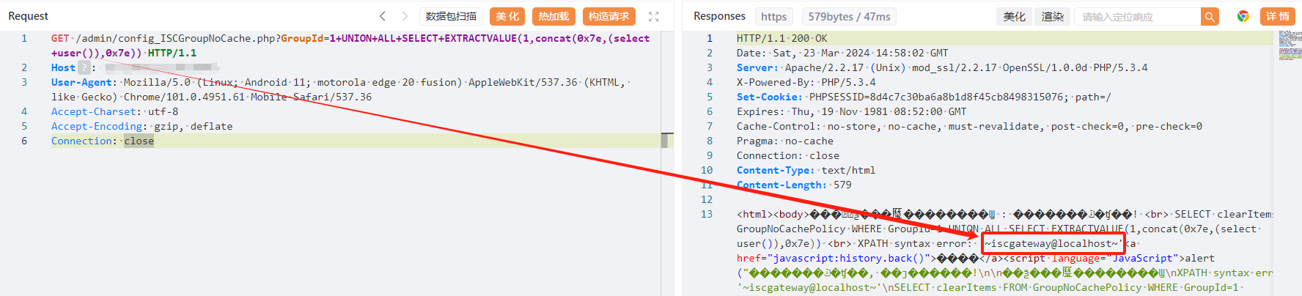Click the Server: Apache/2.2.17 response line
Viewport: 1302px width, 296px height.
coord(942,67)
